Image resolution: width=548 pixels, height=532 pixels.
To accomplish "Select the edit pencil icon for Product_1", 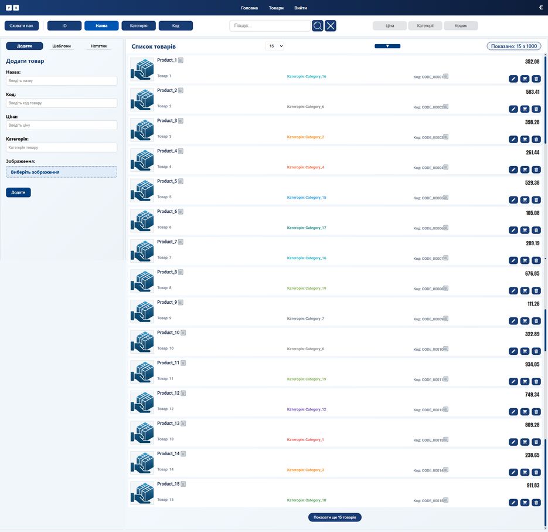I will pyautogui.click(x=514, y=78).
